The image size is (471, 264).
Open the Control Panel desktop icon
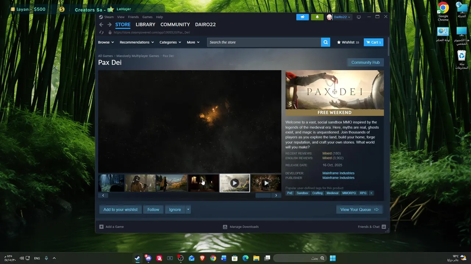[x=443, y=34]
